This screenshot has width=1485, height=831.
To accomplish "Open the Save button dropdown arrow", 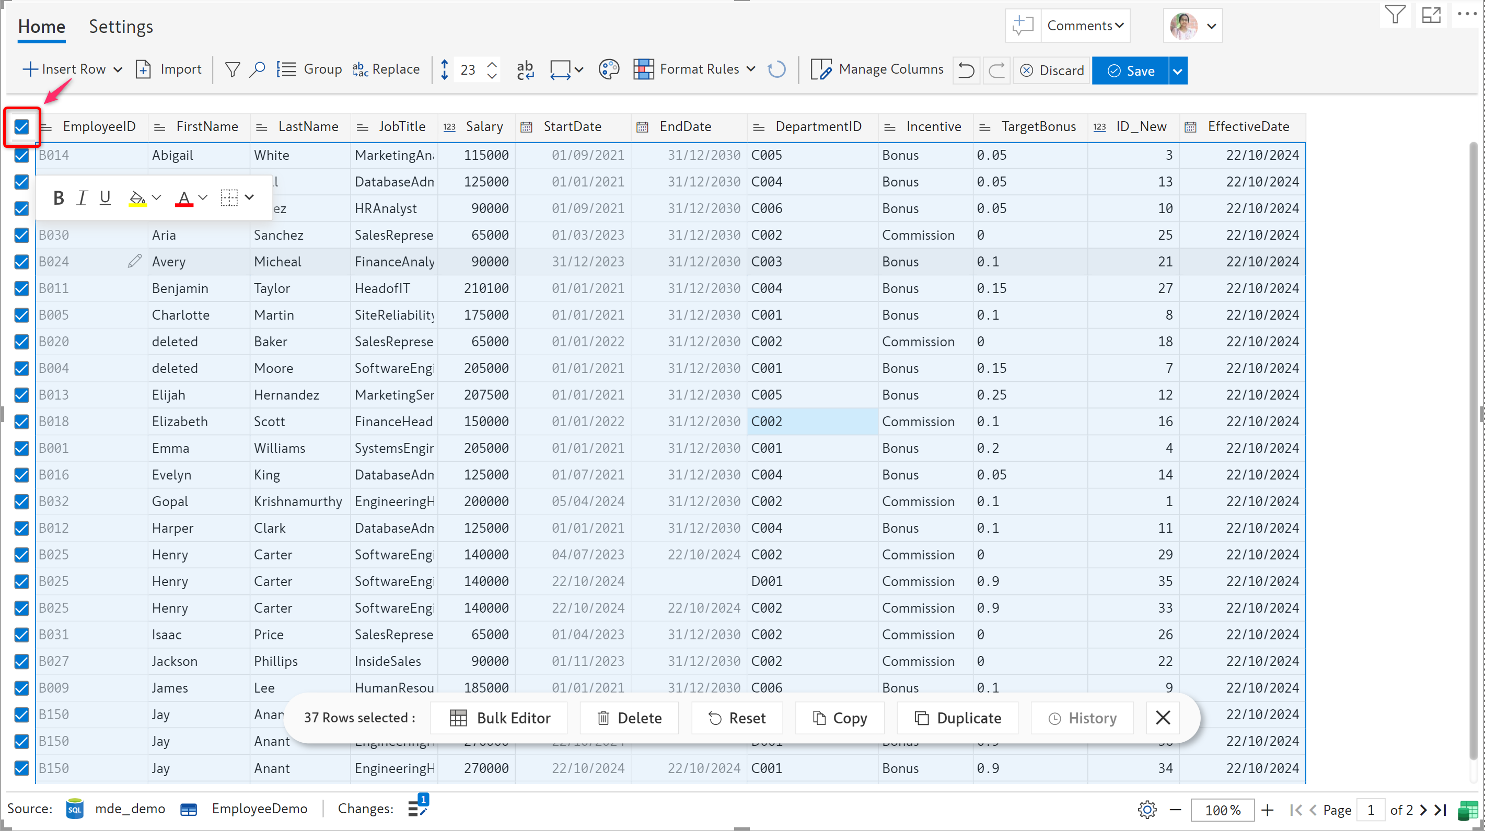I will pos(1177,71).
